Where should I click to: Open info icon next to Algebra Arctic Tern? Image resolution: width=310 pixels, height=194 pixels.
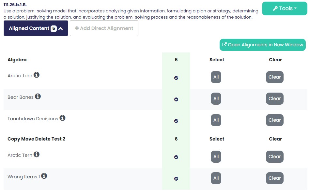tap(36, 75)
